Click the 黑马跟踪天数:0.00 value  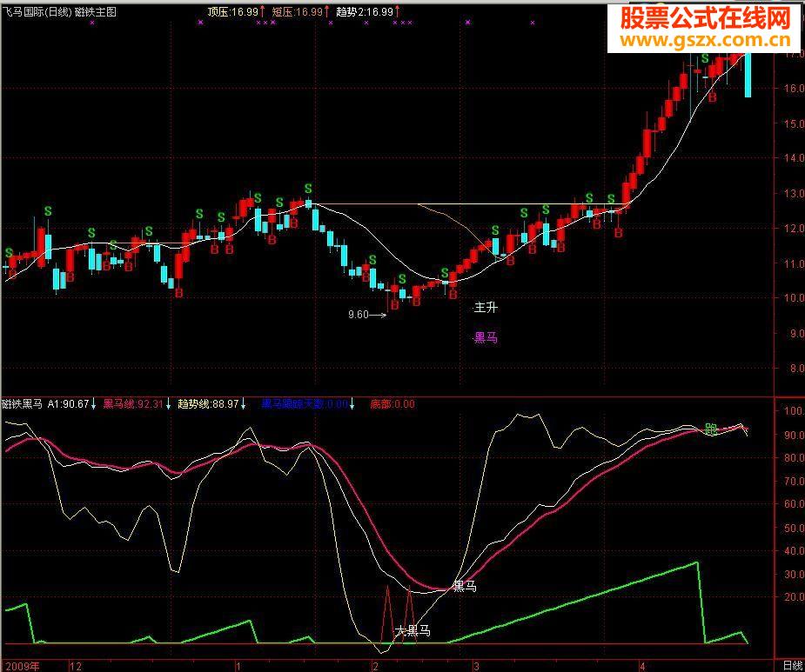[305, 403]
